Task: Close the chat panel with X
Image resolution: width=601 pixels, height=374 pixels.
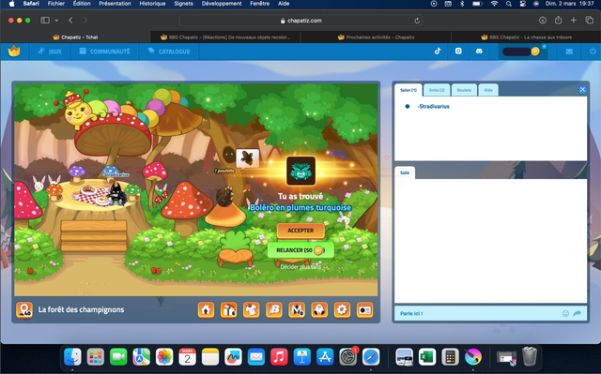Action: point(582,89)
